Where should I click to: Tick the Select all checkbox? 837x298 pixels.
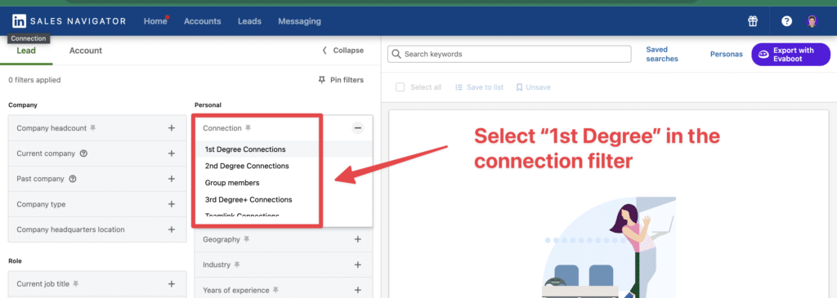click(400, 87)
